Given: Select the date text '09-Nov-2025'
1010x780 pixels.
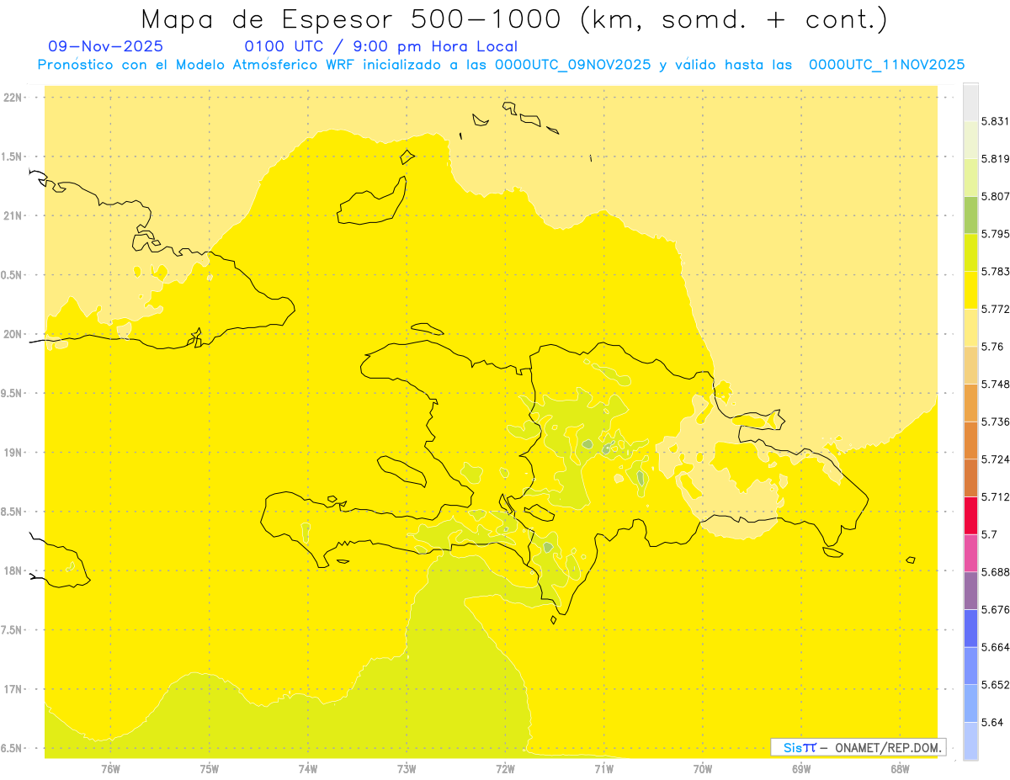Looking at the screenshot, I should coord(106,46).
